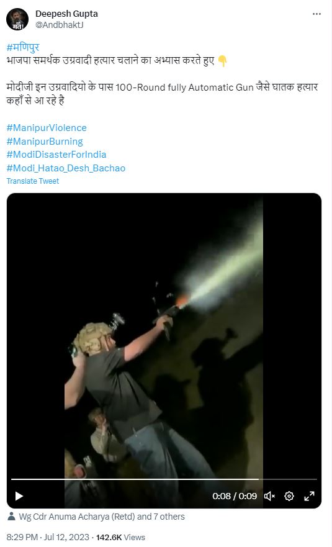The image size is (332, 547).
Task: View tagged people Wg Cdr Anuma Acharya and others
Action: (102, 517)
